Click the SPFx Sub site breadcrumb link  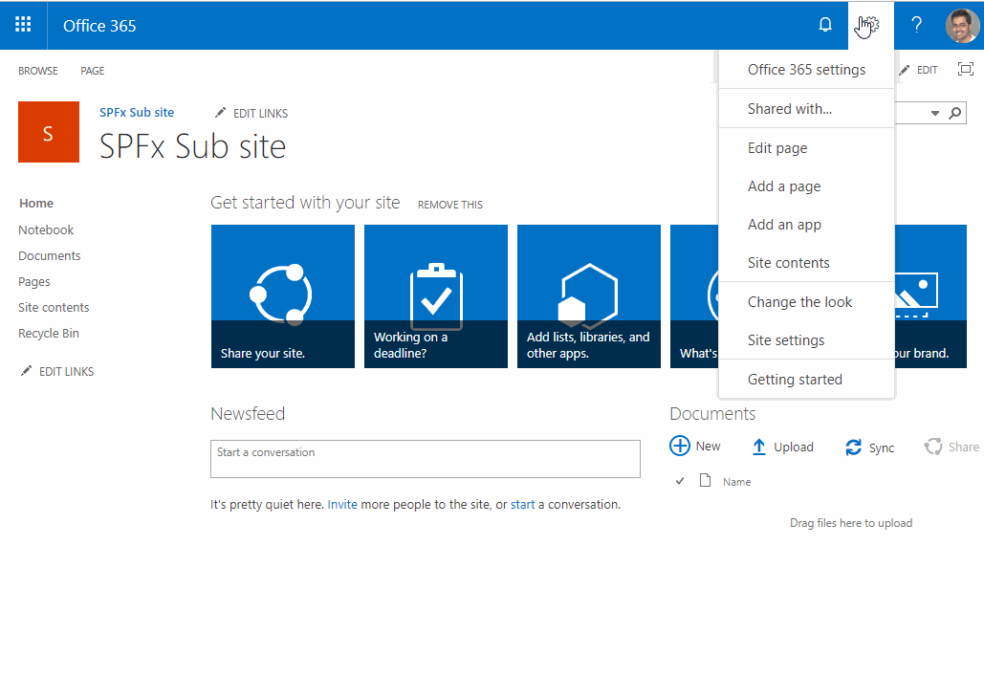(137, 112)
